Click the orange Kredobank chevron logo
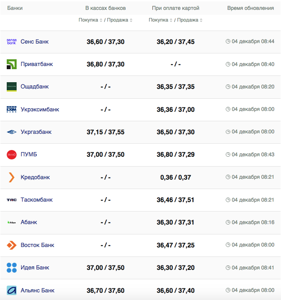 click(x=12, y=177)
